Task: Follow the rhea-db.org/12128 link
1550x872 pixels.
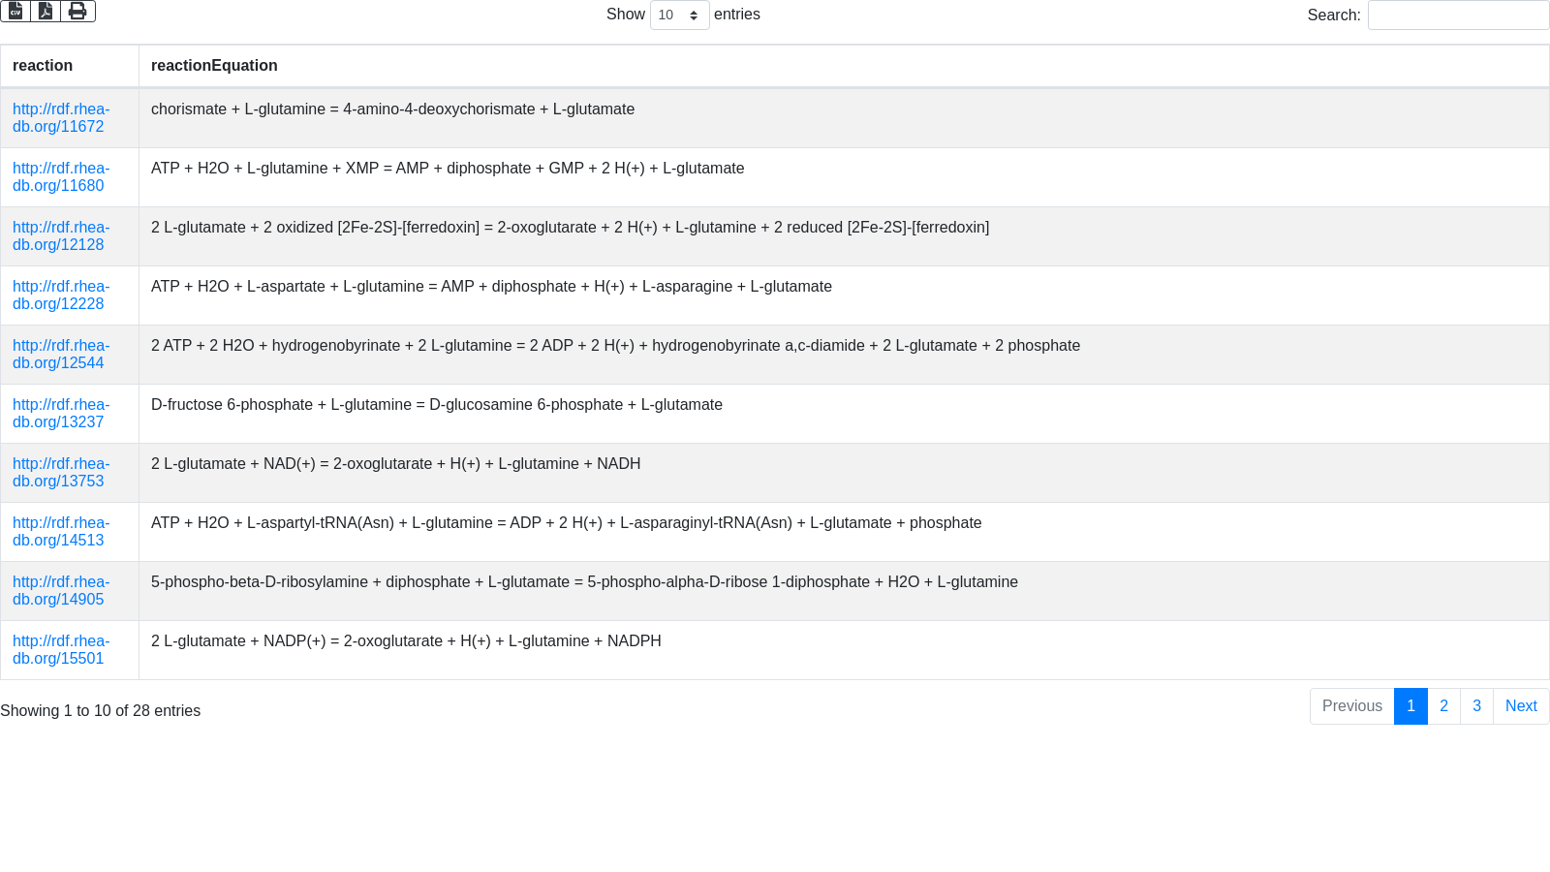Action: (61, 236)
